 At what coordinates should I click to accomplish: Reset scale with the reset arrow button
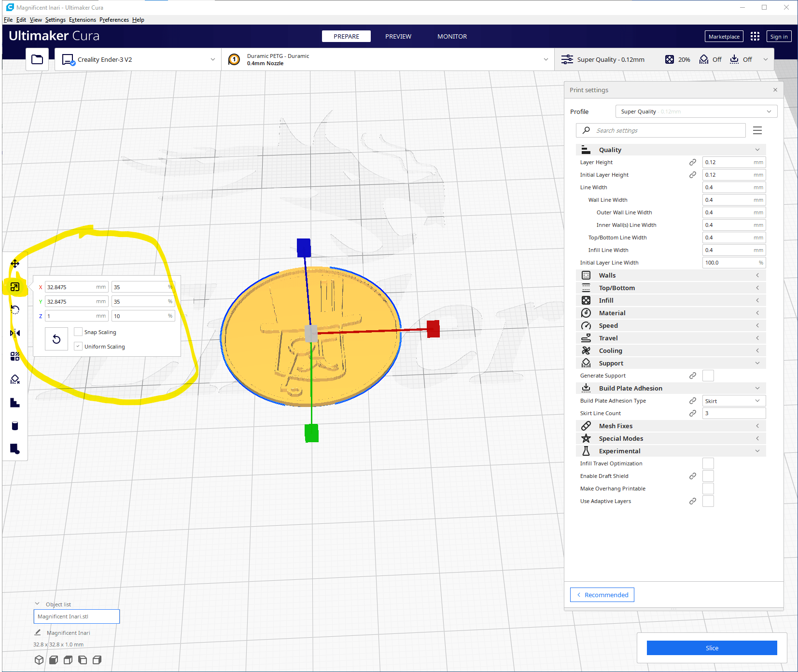coord(56,339)
